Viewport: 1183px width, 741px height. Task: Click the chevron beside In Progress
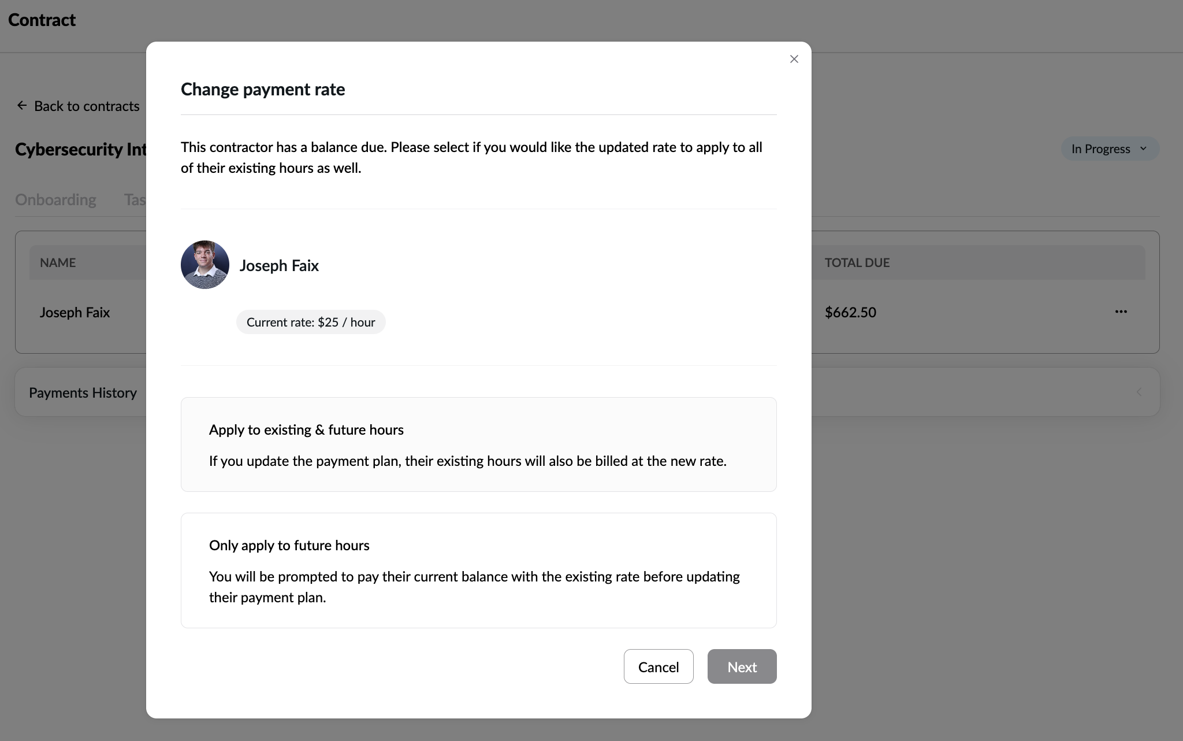(1143, 149)
